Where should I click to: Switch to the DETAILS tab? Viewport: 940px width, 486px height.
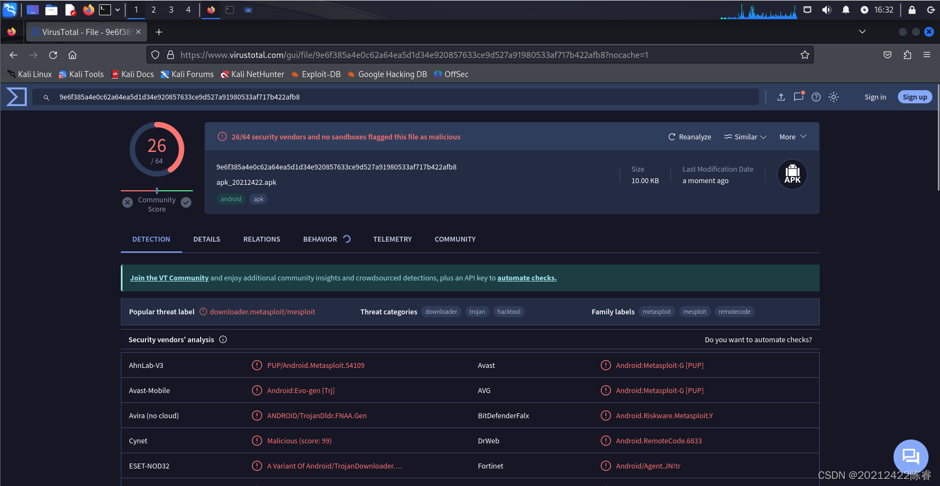coord(207,239)
